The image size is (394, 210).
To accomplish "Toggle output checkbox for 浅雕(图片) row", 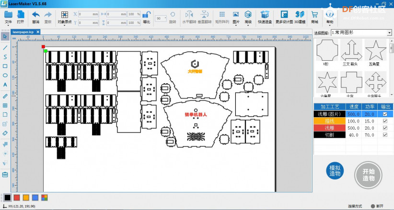I will (385, 114).
